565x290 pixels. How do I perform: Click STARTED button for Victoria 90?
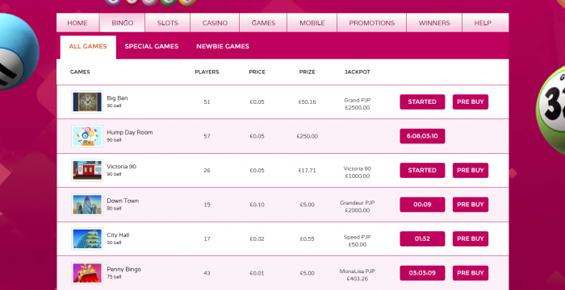pyautogui.click(x=422, y=170)
